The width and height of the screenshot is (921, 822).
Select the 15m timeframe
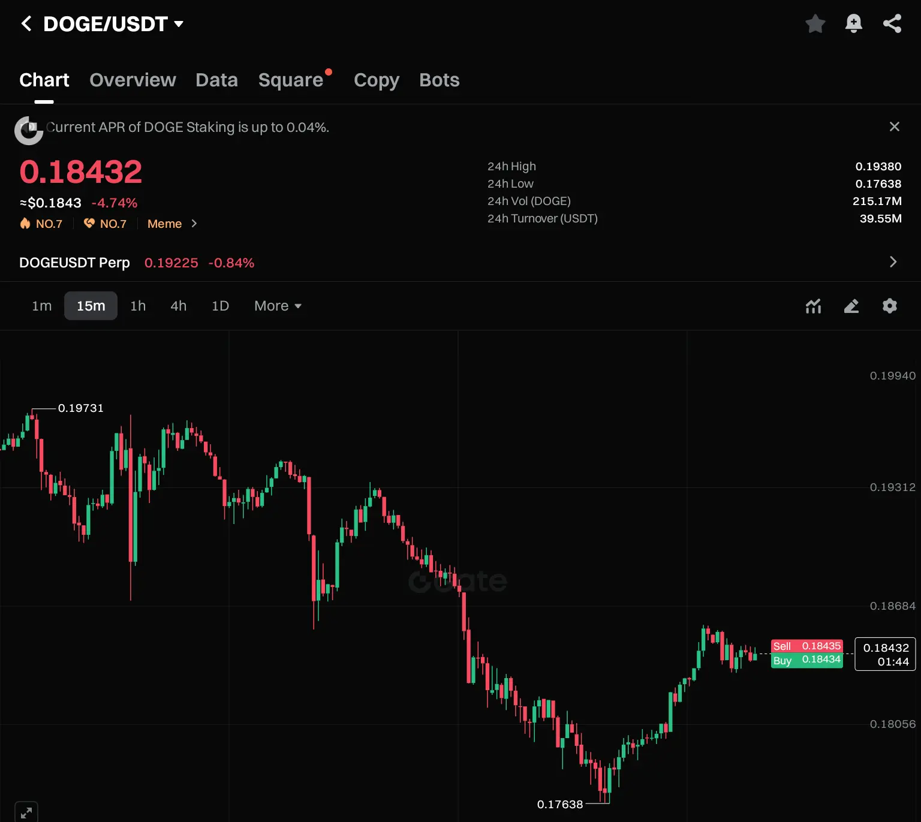point(91,306)
